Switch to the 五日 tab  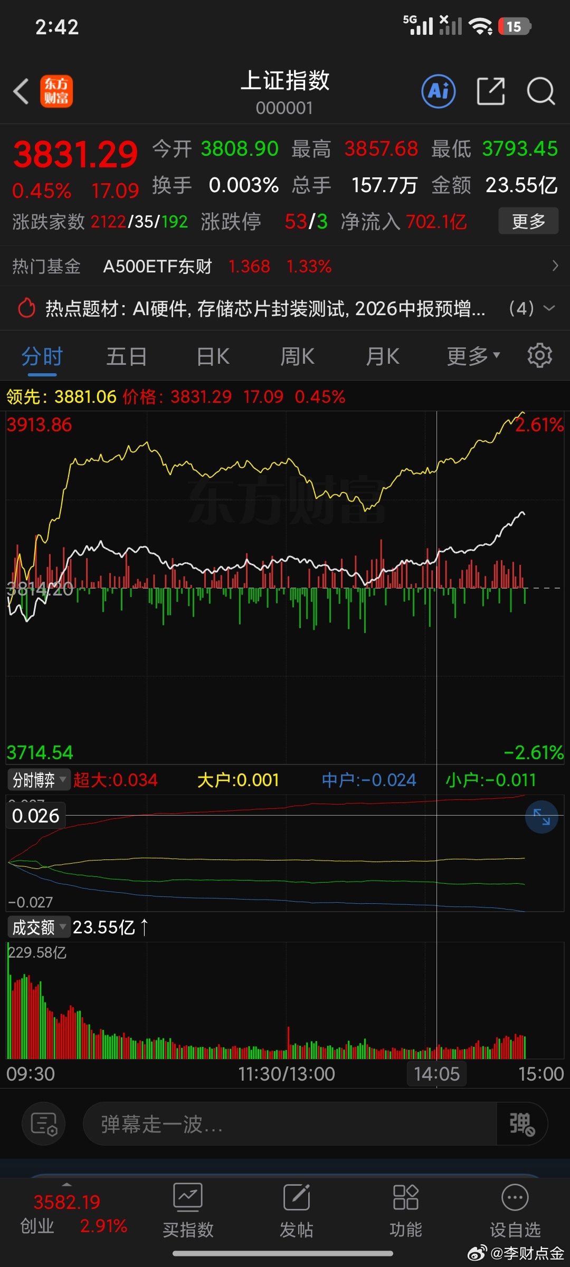coord(127,356)
